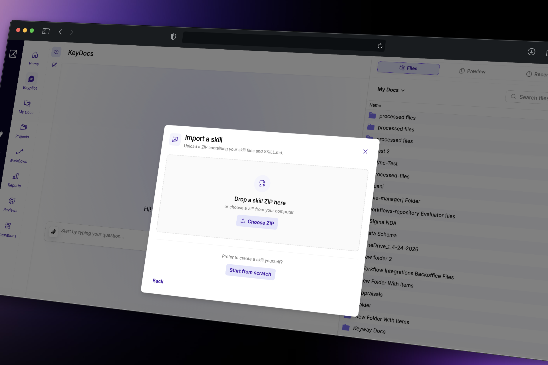
Task: Open the Appraisals row
Action: pos(371,293)
